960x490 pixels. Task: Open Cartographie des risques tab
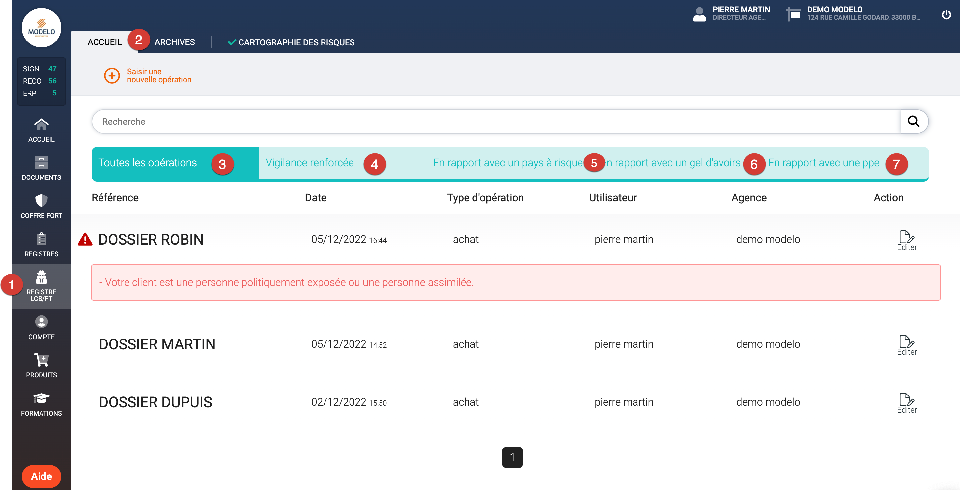[296, 42]
